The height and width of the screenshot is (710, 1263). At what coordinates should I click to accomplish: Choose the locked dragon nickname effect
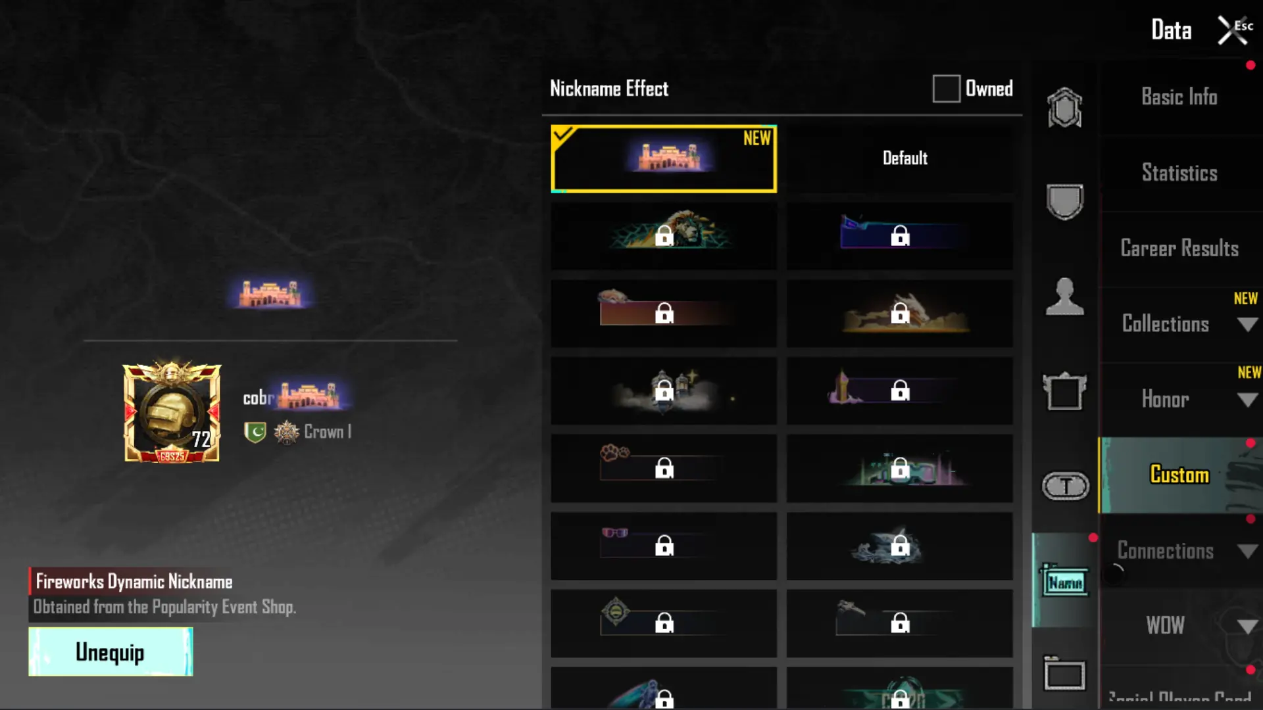[900, 314]
